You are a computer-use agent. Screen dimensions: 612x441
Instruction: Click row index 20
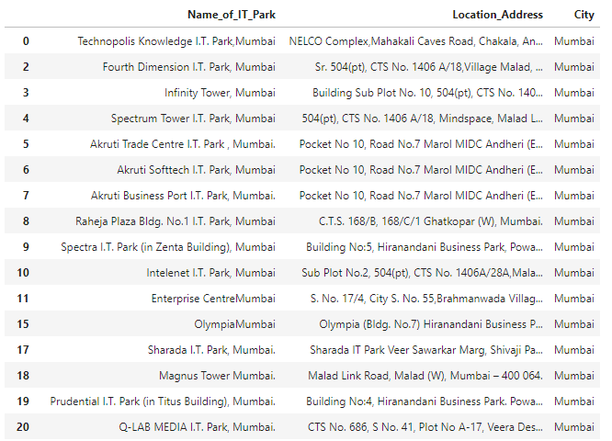pyautogui.click(x=25, y=427)
